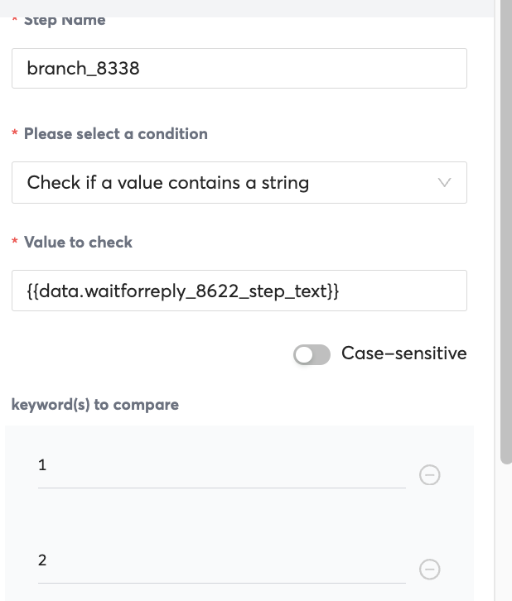
Task: Click the keyword field containing "1"
Action: coord(221,466)
